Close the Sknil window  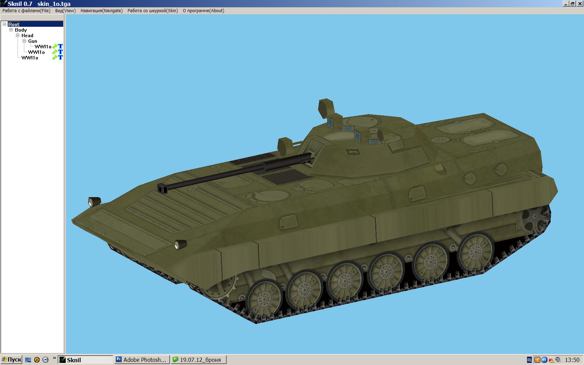(579, 3)
